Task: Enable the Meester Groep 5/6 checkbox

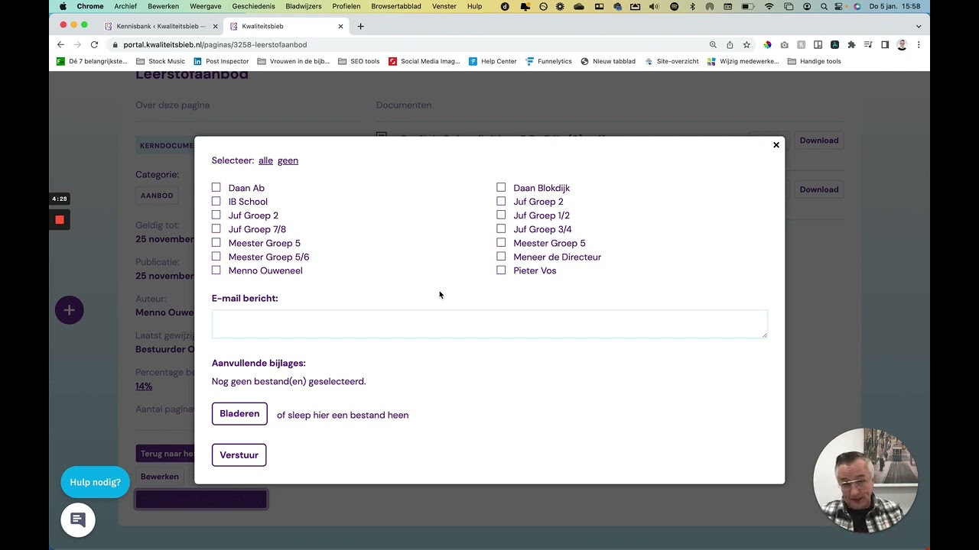Action: pos(216,257)
